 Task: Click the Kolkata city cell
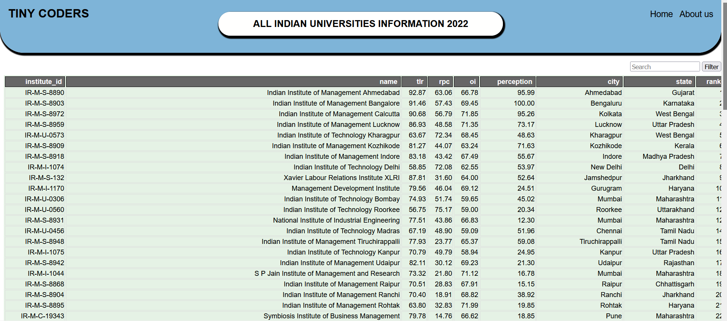coord(580,114)
